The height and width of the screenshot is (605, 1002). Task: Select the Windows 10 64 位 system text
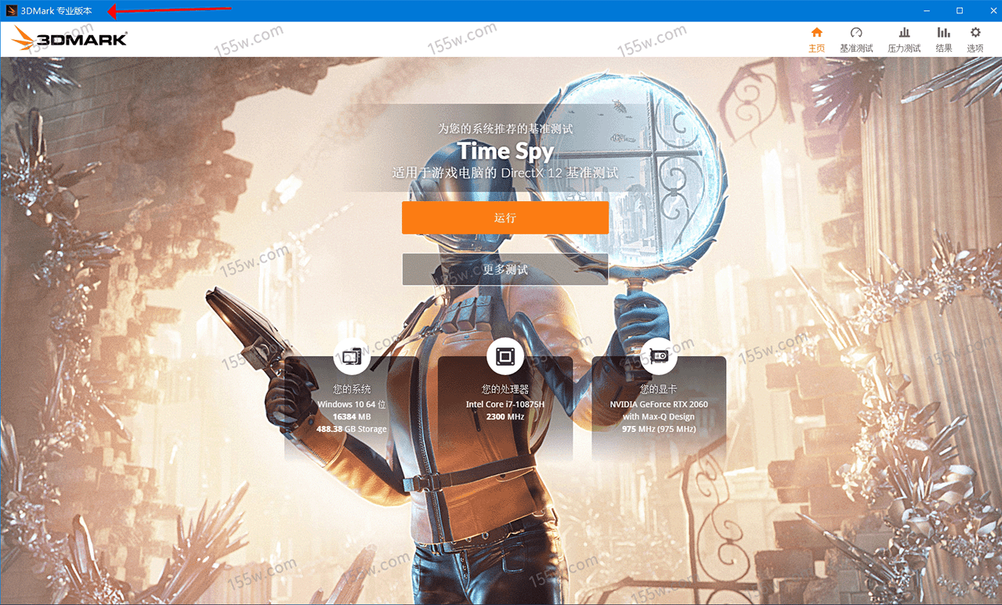tap(352, 405)
